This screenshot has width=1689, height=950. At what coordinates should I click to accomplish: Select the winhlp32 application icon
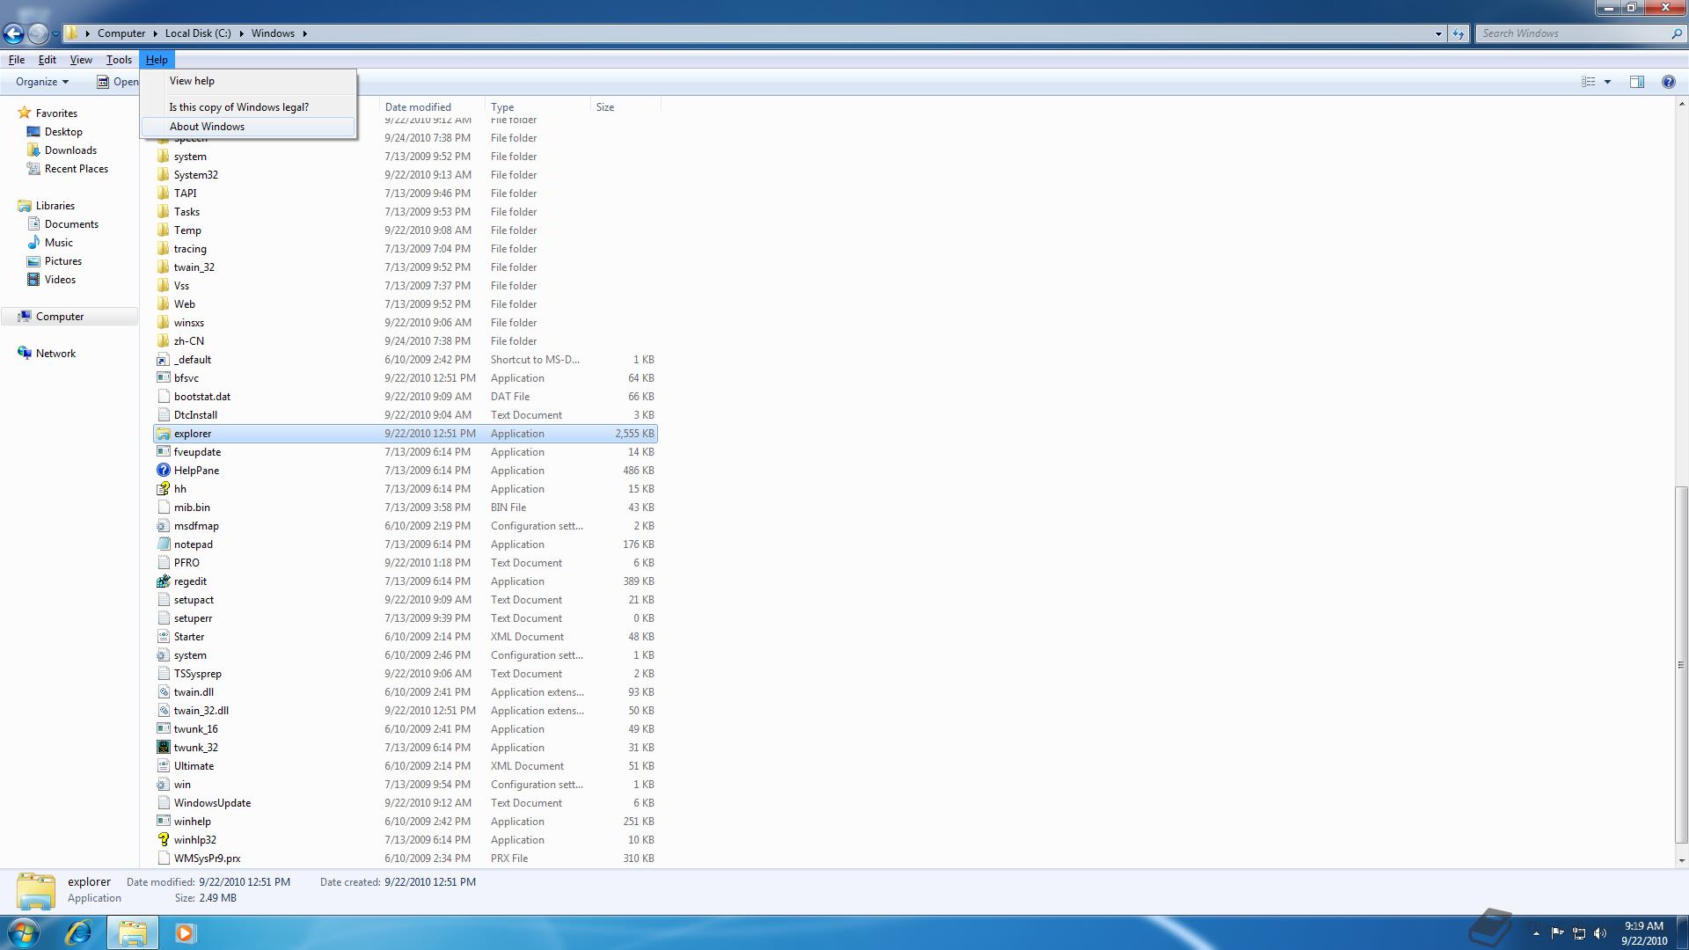163,840
